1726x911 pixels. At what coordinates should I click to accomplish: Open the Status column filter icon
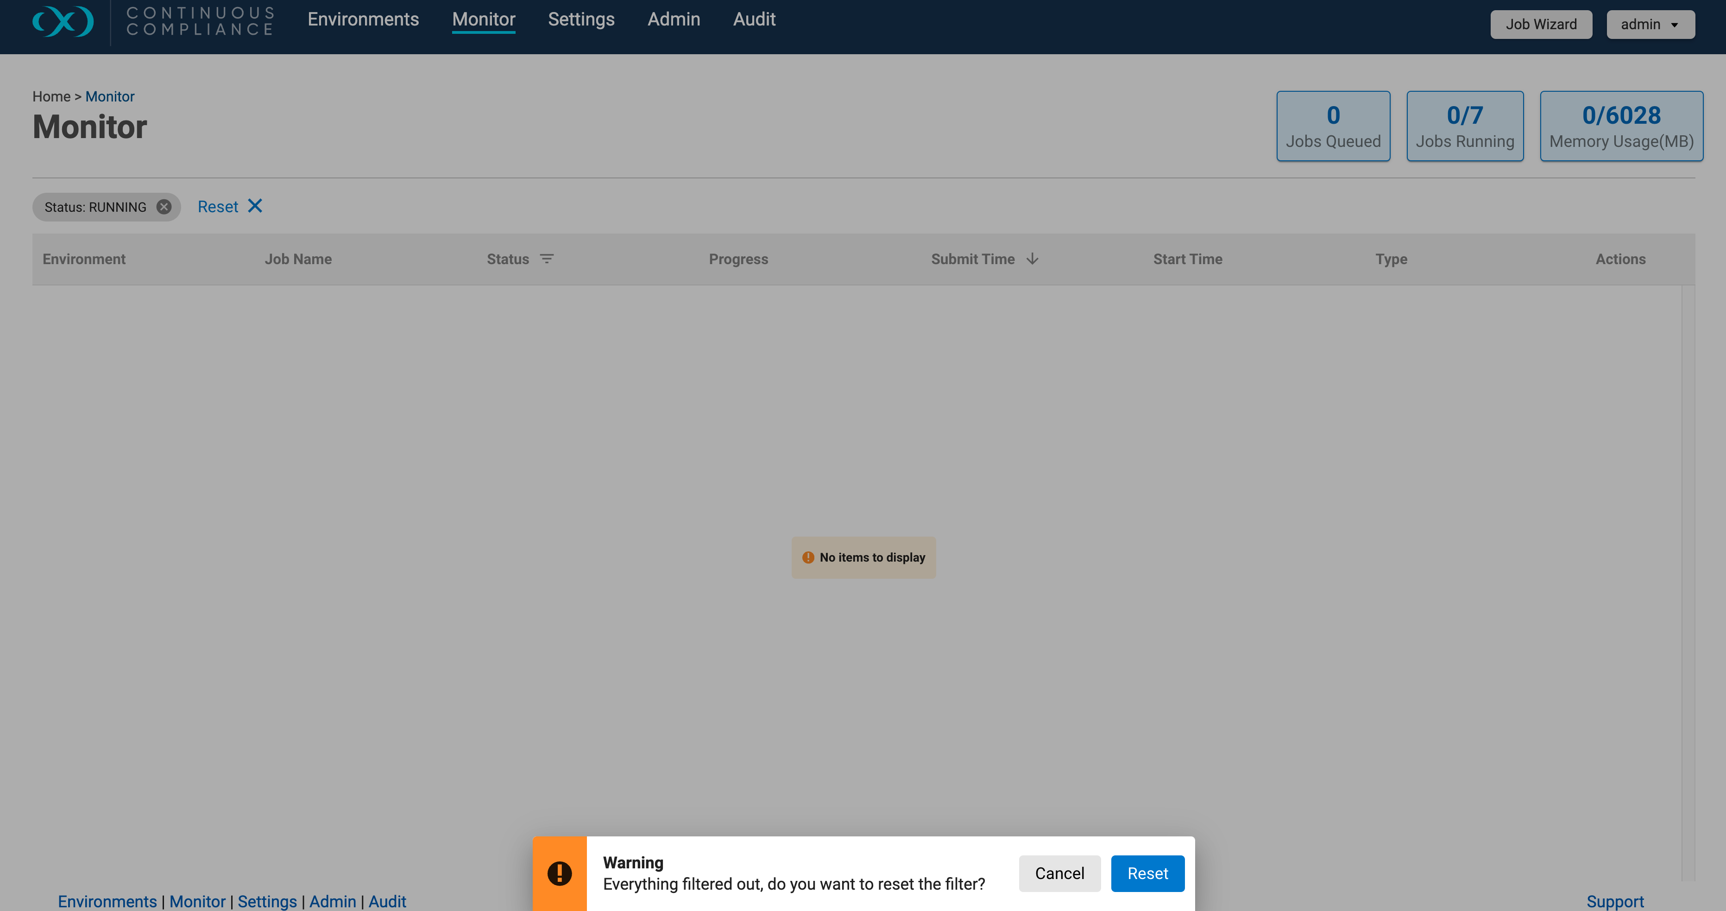coord(547,259)
